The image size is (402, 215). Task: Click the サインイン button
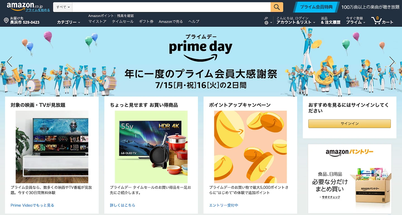click(x=350, y=124)
